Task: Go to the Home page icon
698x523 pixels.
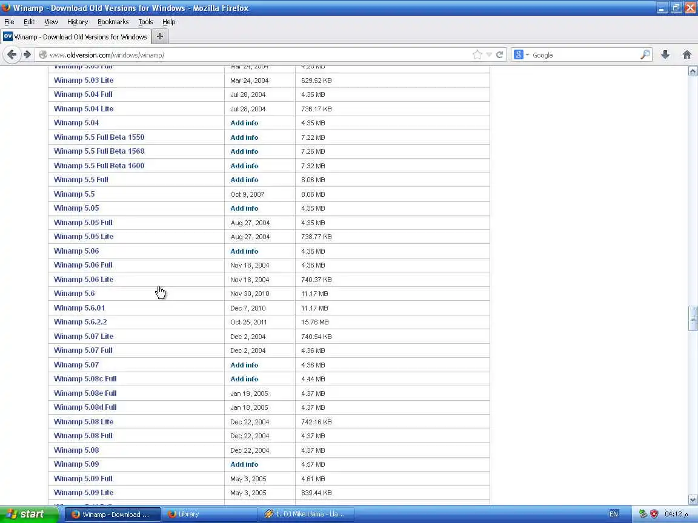Action: pos(687,54)
